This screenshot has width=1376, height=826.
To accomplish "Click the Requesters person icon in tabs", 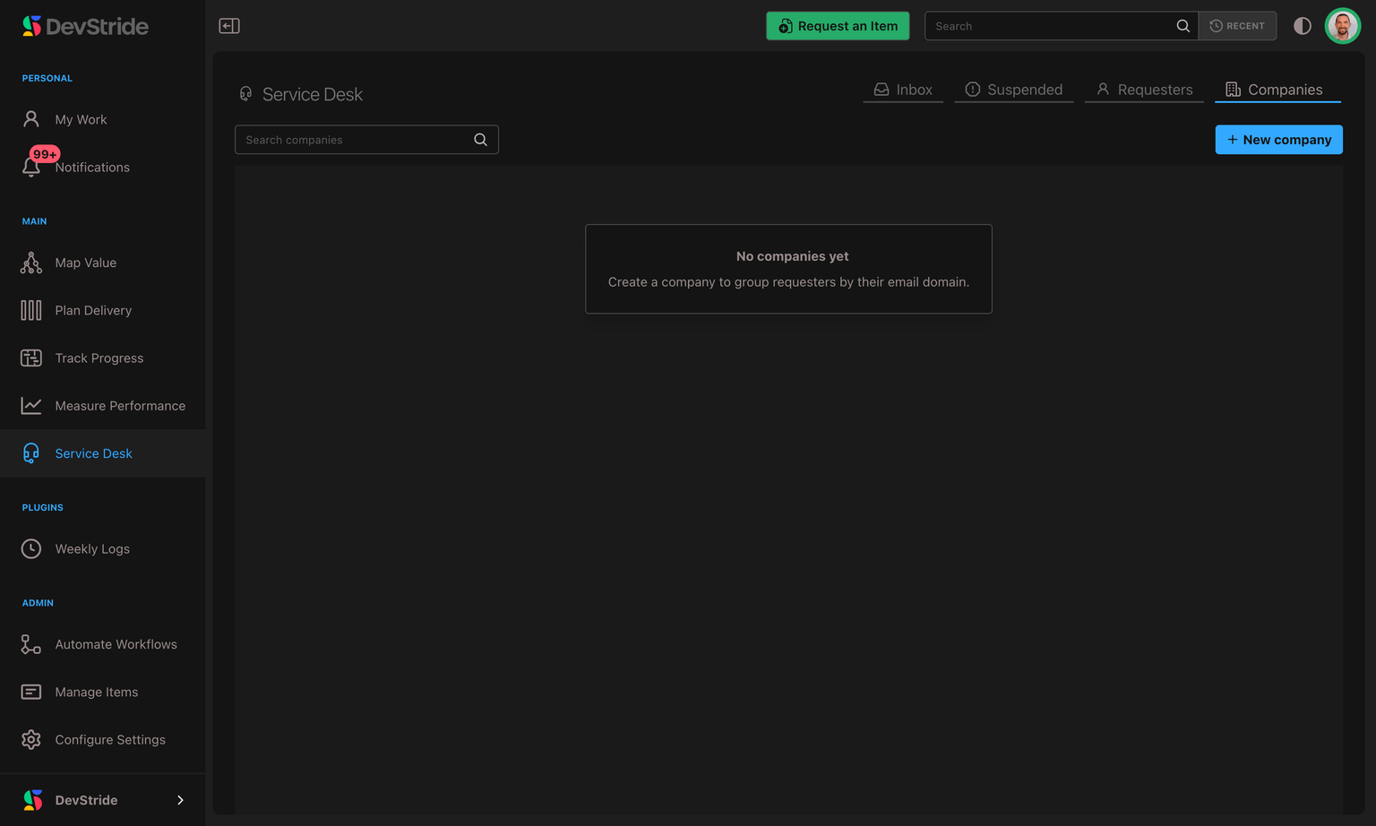I will 1103,90.
